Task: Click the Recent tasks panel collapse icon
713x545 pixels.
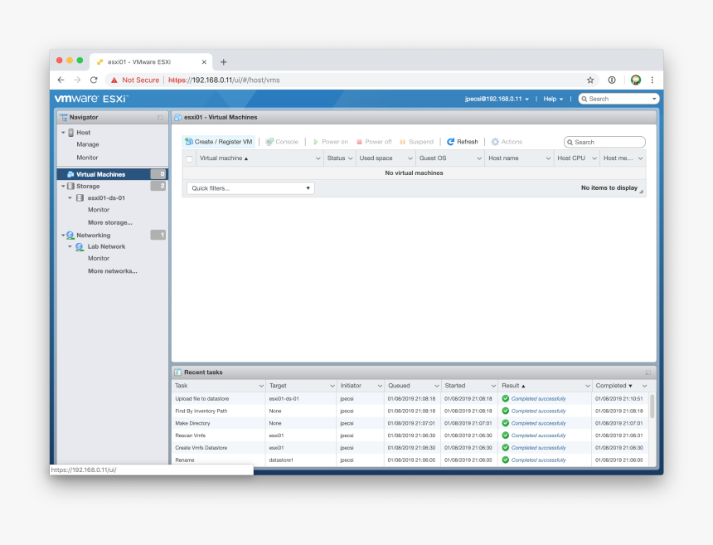Action: point(648,372)
